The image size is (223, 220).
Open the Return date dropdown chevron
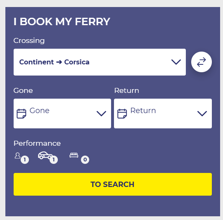(x=202, y=114)
